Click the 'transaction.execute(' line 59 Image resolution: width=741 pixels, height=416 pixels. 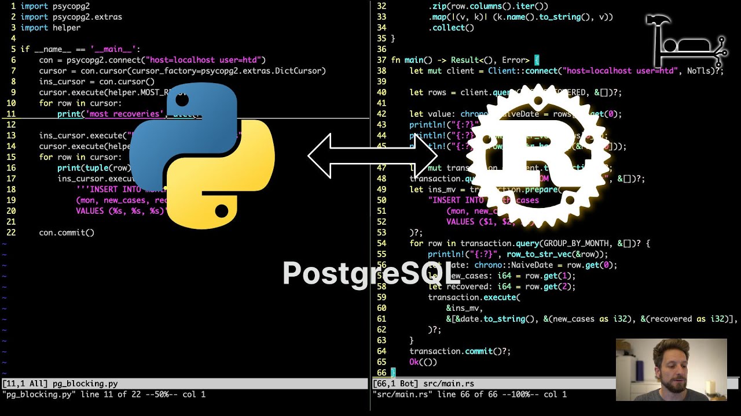(x=474, y=298)
